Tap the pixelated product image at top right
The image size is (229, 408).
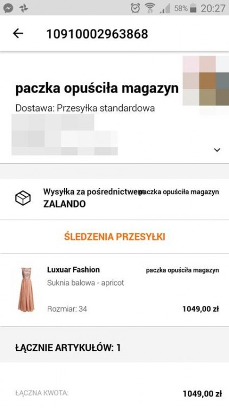206,81
